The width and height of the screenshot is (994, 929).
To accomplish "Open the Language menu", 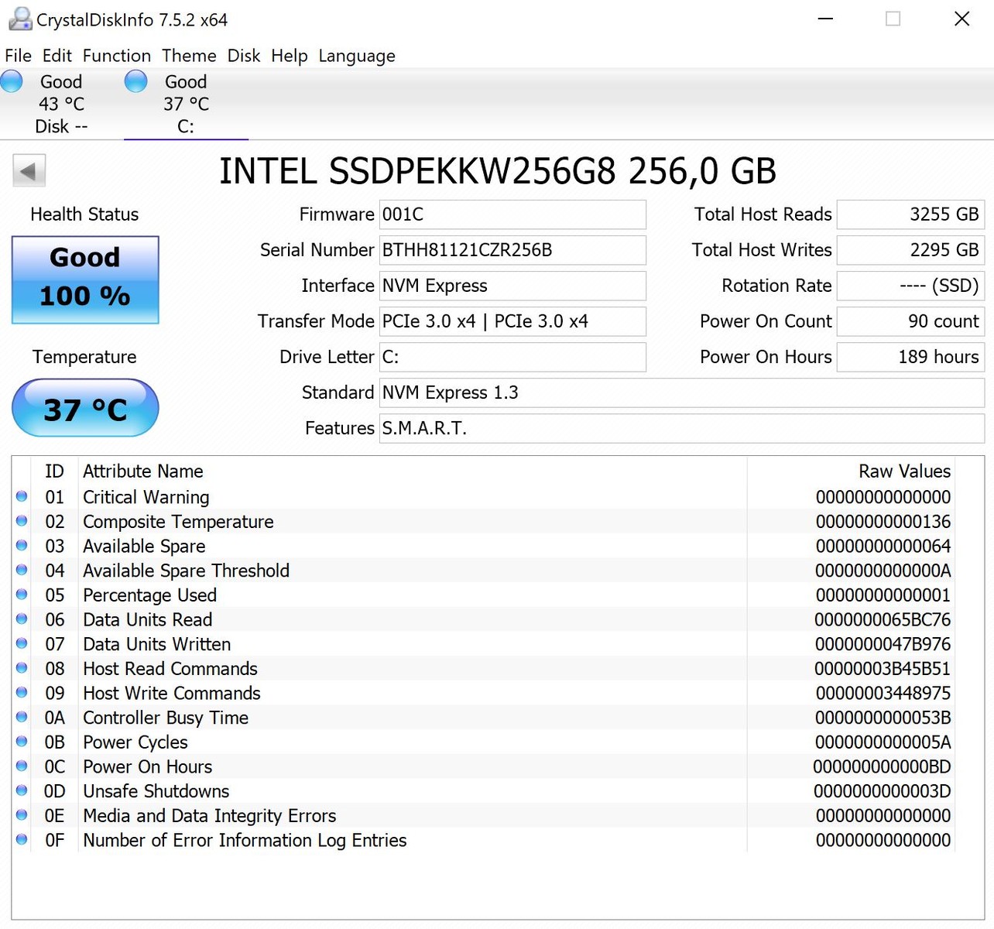I will (357, 56).
